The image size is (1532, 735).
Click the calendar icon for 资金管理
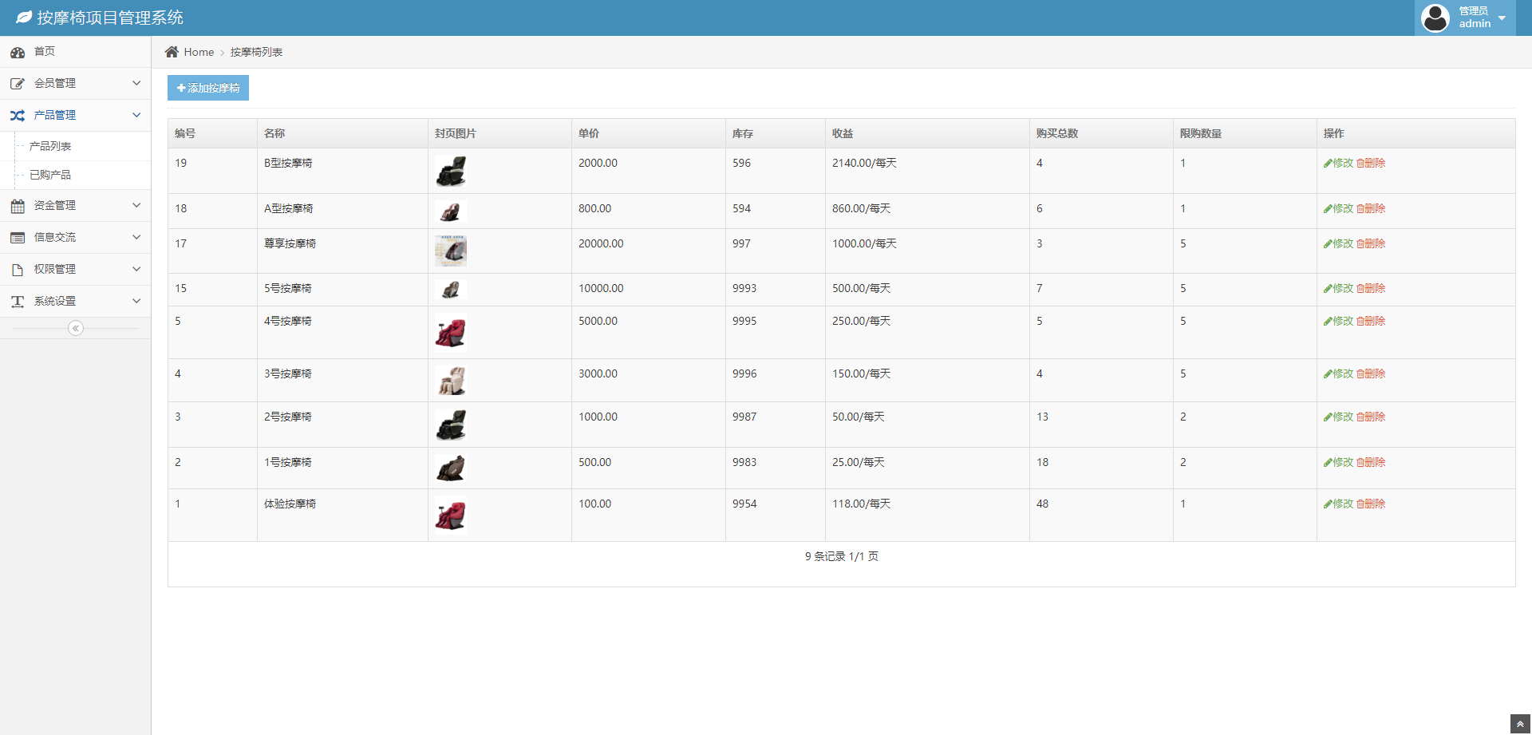click(x=18, y=206)
